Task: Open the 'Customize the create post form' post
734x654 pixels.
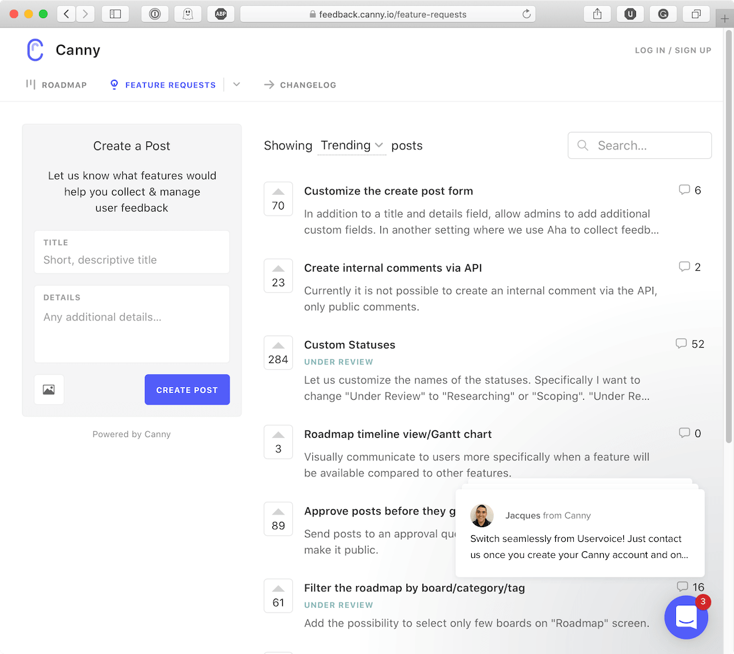Action: [388, 191]
